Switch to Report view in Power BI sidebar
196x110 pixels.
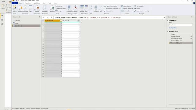coord(2,15)
